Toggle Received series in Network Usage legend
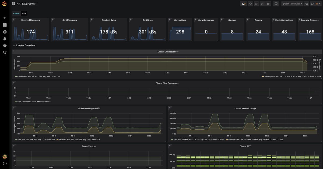Screen dimensions: 323x169 click(232, 140)
